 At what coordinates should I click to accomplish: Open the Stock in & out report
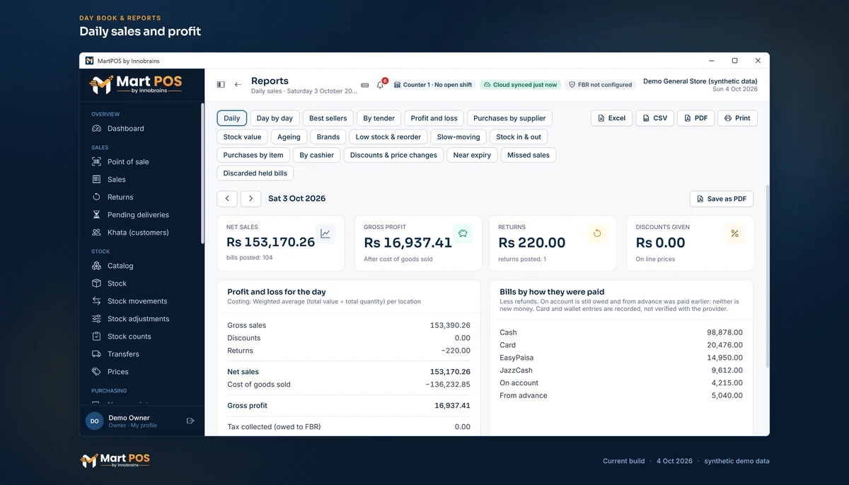click(519, 137)
